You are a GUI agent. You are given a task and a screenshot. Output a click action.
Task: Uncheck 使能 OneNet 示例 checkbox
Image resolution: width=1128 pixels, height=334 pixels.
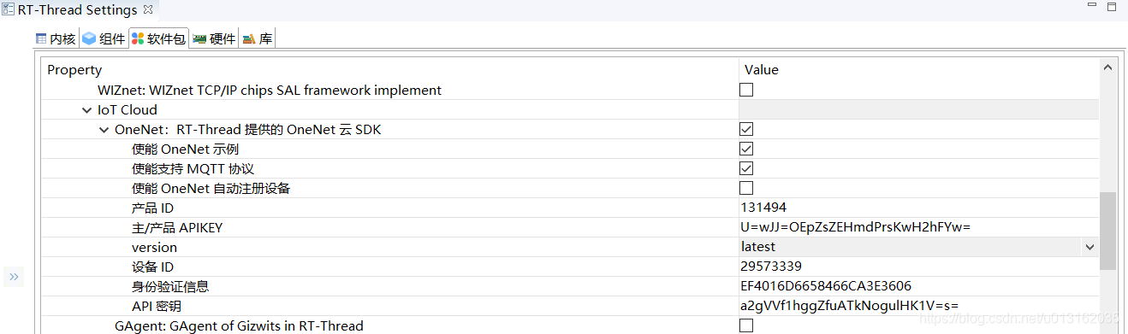point(746,149)
